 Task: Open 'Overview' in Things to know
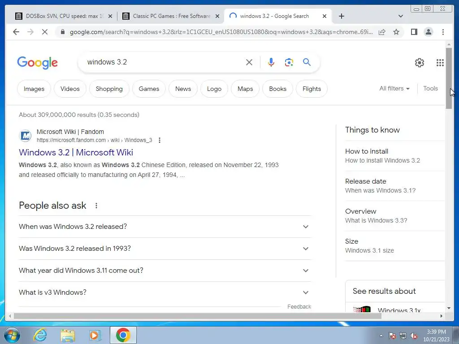point(394,215)
